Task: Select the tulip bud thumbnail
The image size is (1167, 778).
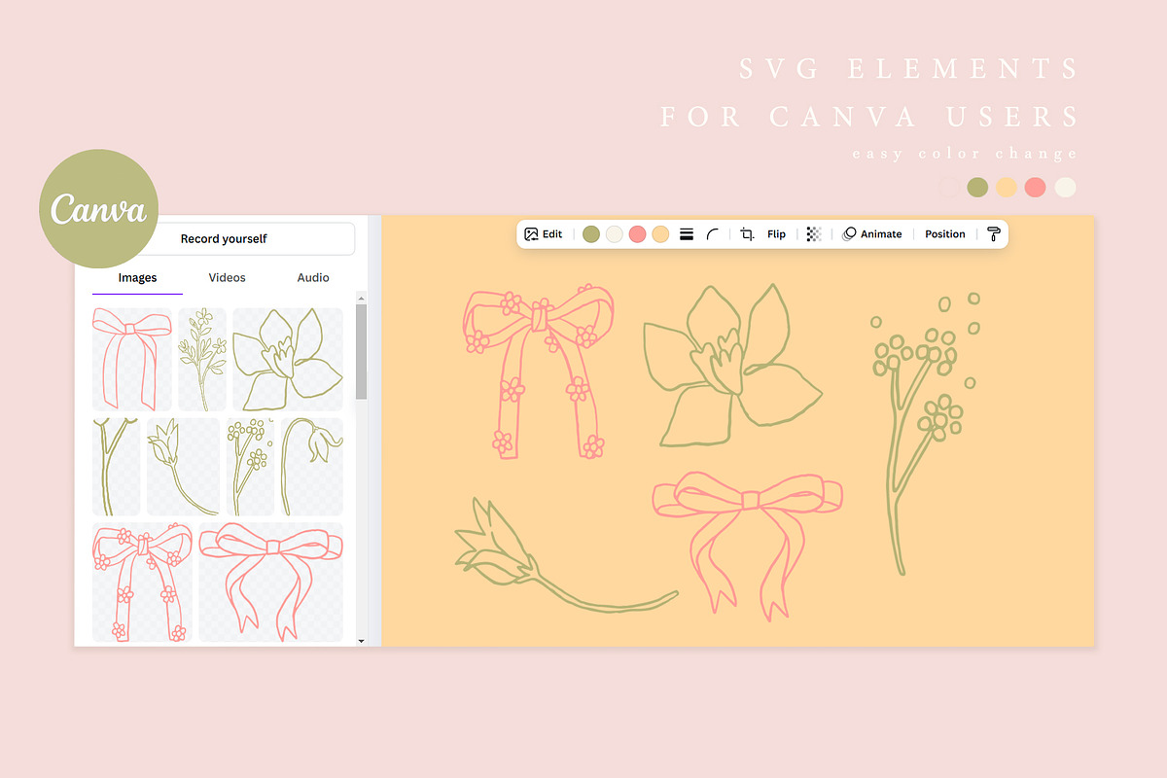Action: (x=184, y=467)
